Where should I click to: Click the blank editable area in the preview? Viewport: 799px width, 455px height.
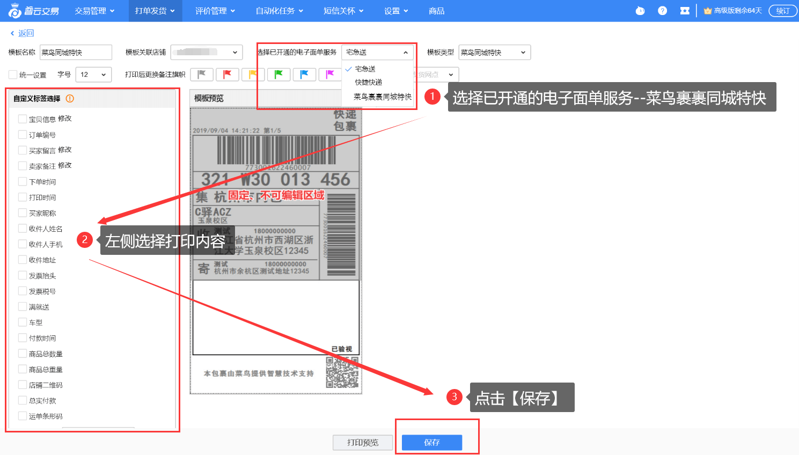tap(276, 317)
